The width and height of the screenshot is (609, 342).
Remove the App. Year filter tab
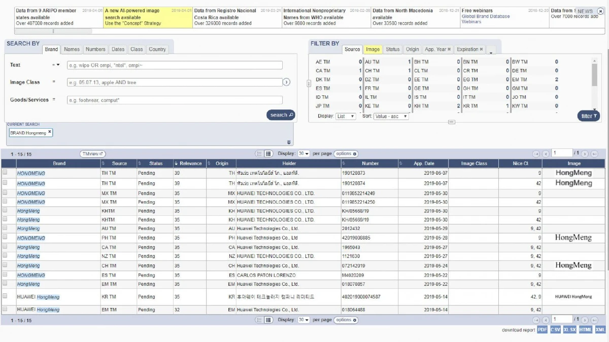(x=449, y=50)
